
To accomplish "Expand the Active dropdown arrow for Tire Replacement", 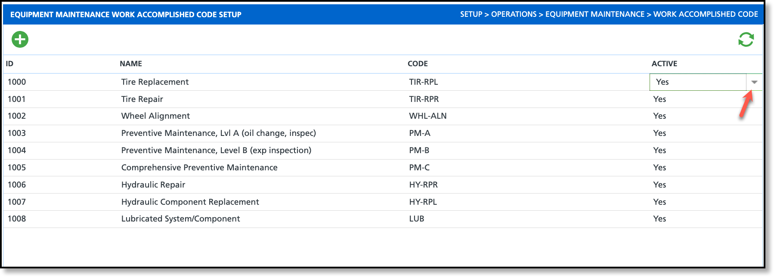I will (754, 82).
